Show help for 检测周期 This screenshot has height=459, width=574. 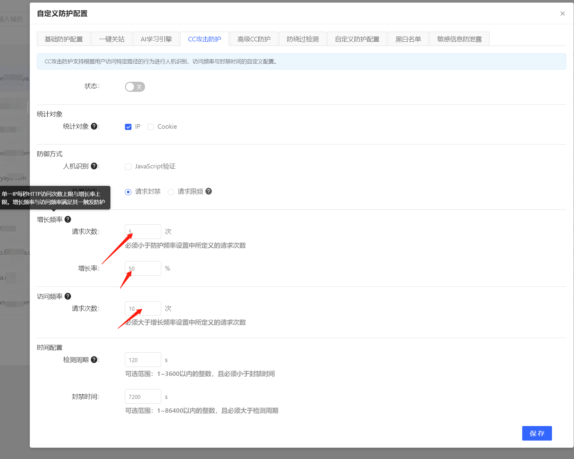94,360
